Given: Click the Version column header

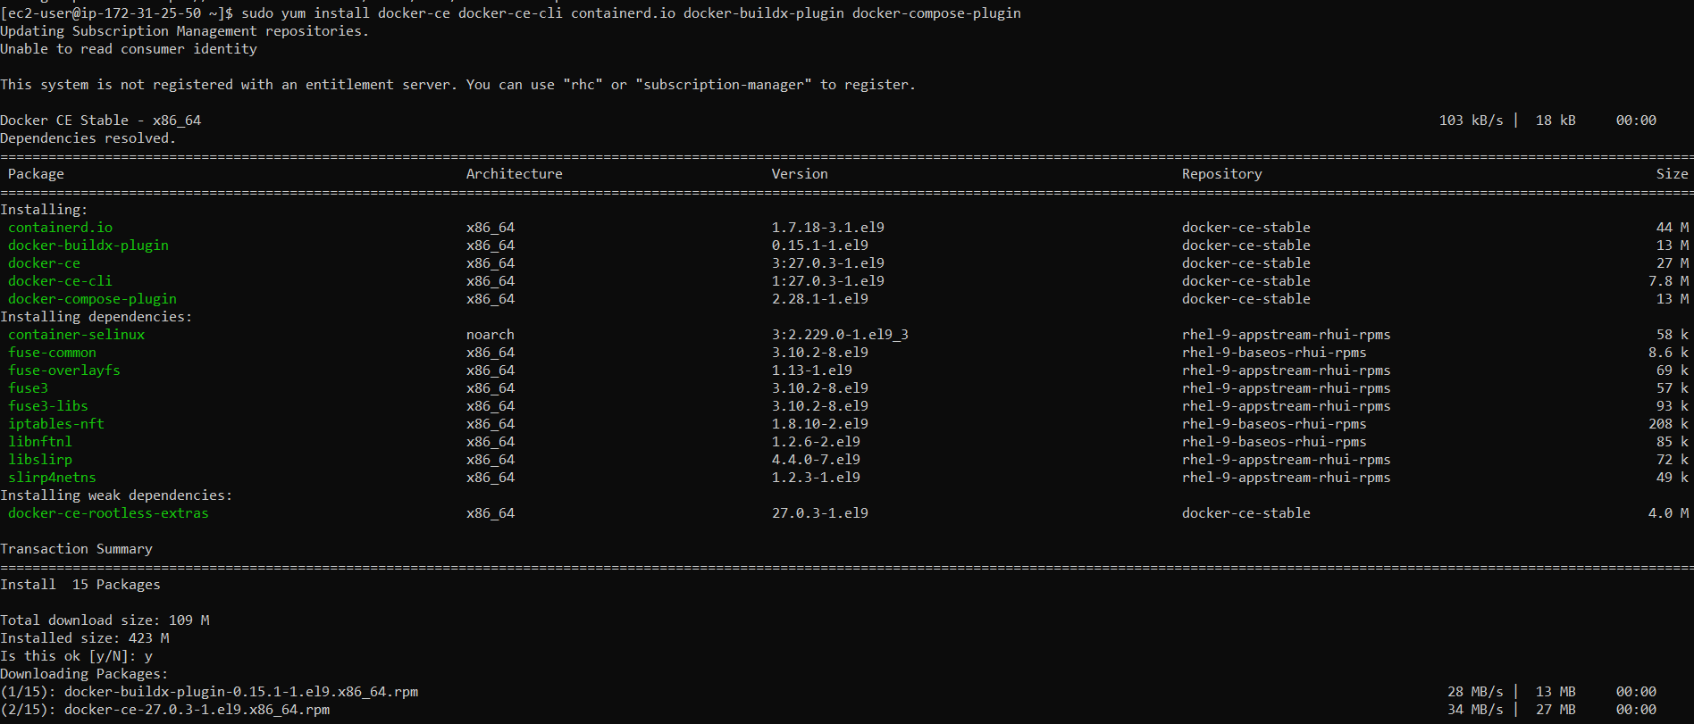Looking at the screenshot, I should (x=800, y=174).
